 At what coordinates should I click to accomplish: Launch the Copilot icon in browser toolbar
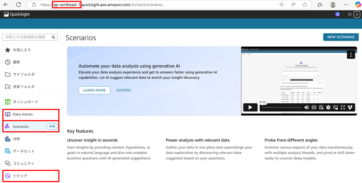(x=358, y=5)
